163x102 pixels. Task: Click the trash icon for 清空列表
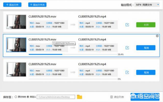pyautogui.click(x=112, y=97)
